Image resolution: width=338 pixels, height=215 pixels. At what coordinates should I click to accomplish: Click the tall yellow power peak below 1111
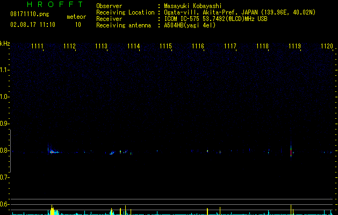tap(52, 210)
